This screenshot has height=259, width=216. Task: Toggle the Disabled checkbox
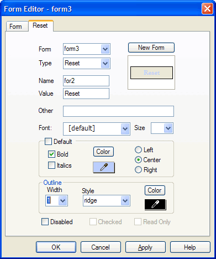pyautogui.click(x=45, y=222)
